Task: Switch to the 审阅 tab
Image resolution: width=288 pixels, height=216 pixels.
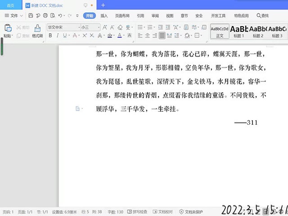Action: coord(155,16)
